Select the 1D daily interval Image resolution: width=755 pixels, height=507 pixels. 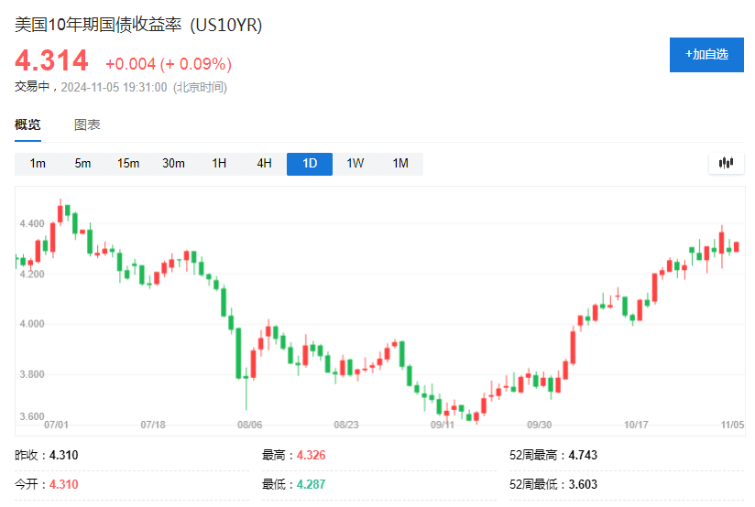tap(310, 164)
